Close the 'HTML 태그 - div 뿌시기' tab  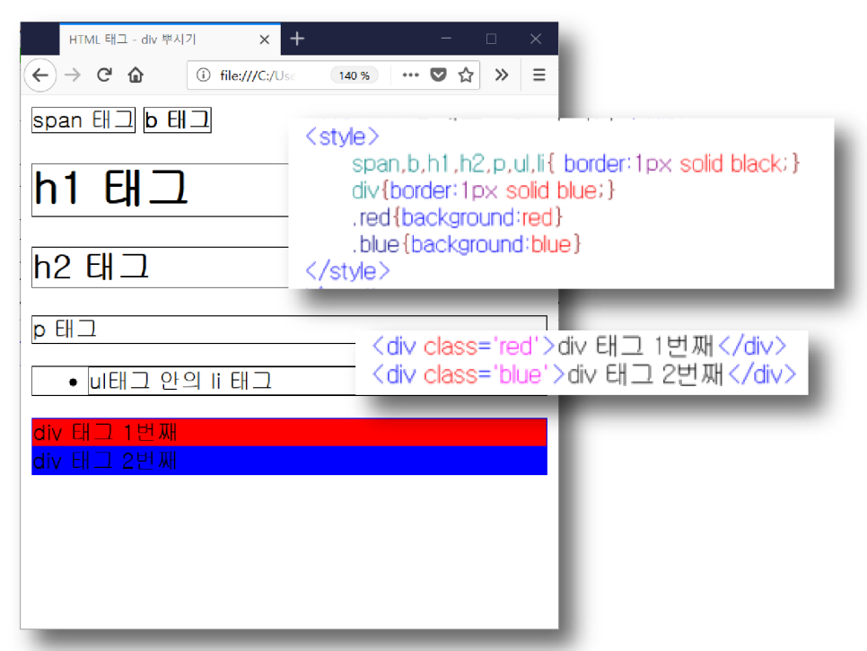pos(264,40)
